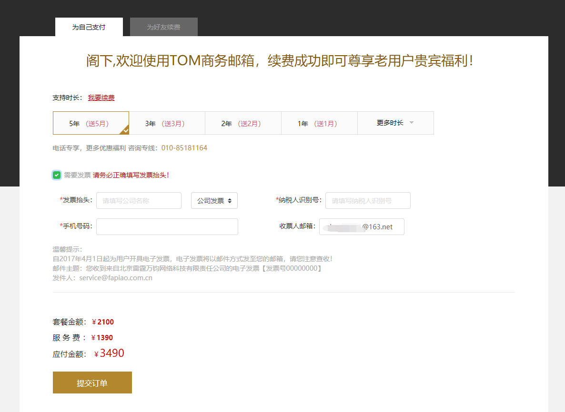
Task: Click the 我要续费 link
Action: [x=101, y=98]
